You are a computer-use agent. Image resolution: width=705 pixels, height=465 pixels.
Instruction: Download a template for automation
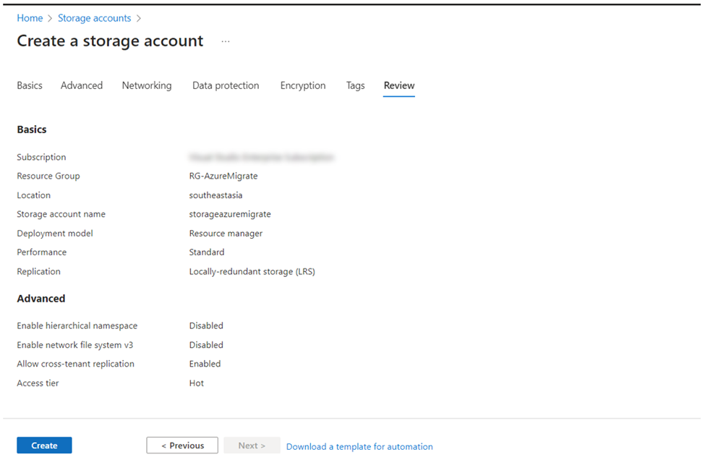(359, 447)
